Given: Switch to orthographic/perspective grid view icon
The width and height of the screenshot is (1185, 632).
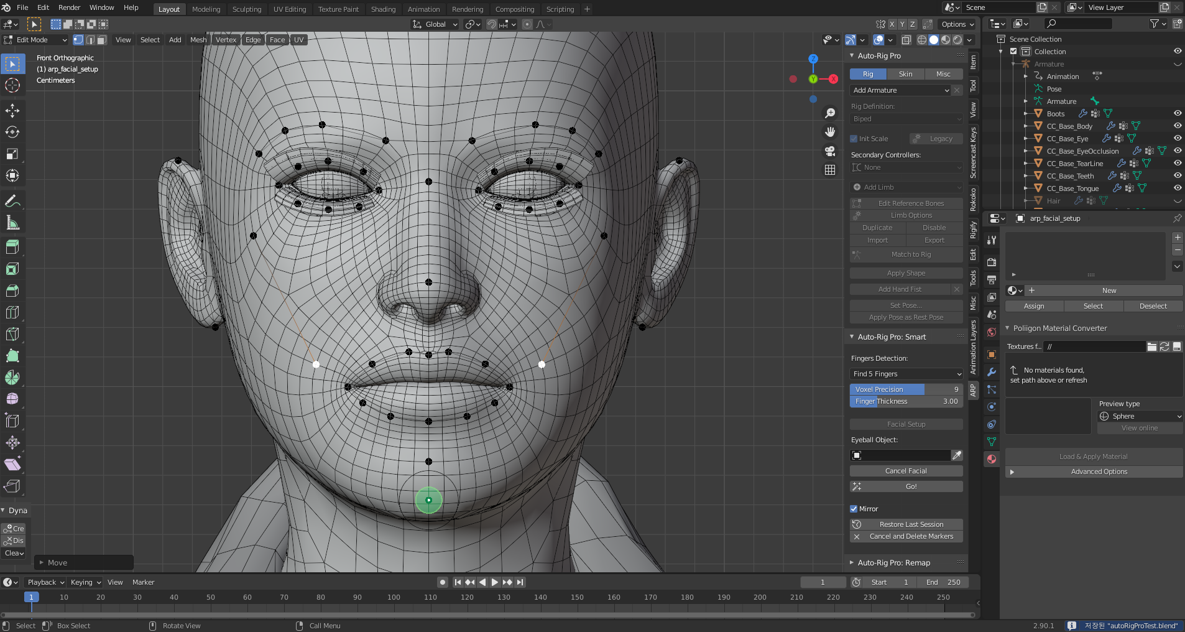Looking at the screenshot, I should pyautogui.click(x=830, y=170).
